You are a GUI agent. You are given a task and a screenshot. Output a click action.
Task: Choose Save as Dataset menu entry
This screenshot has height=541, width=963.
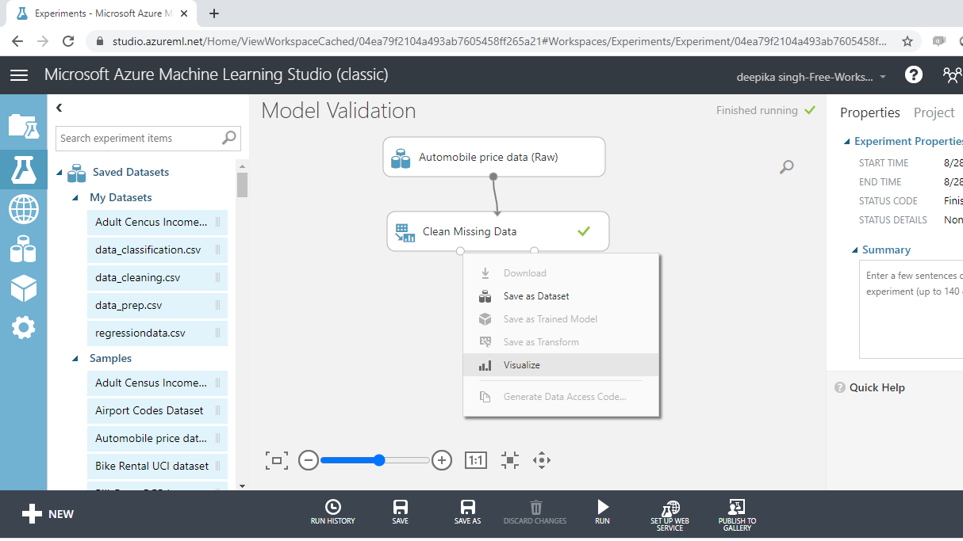tap(561, 296)
